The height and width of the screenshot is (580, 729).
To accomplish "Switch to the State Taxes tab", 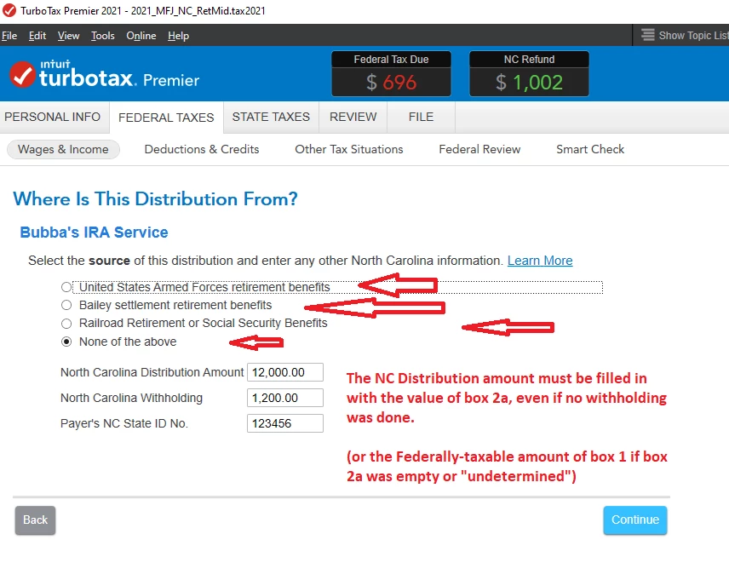I will point(271,117).
